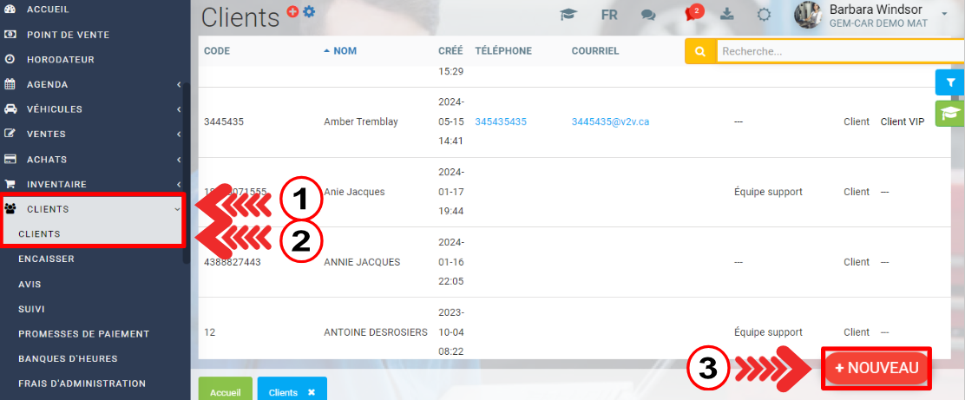
Task: Open the red notifications icon with badge
Action: (693, 14)
